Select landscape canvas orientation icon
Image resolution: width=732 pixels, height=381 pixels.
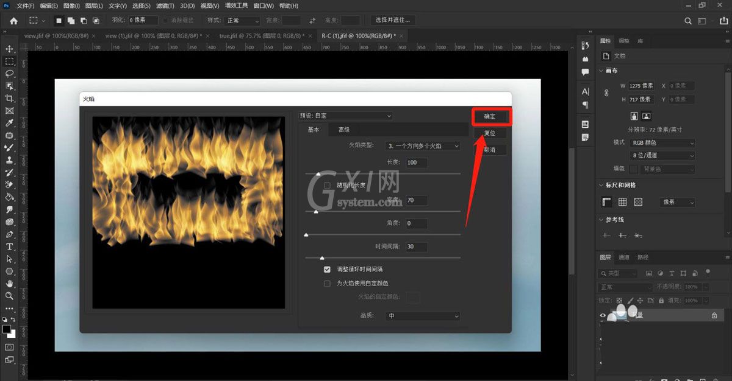pyautogui.click(x=646, y=116)
